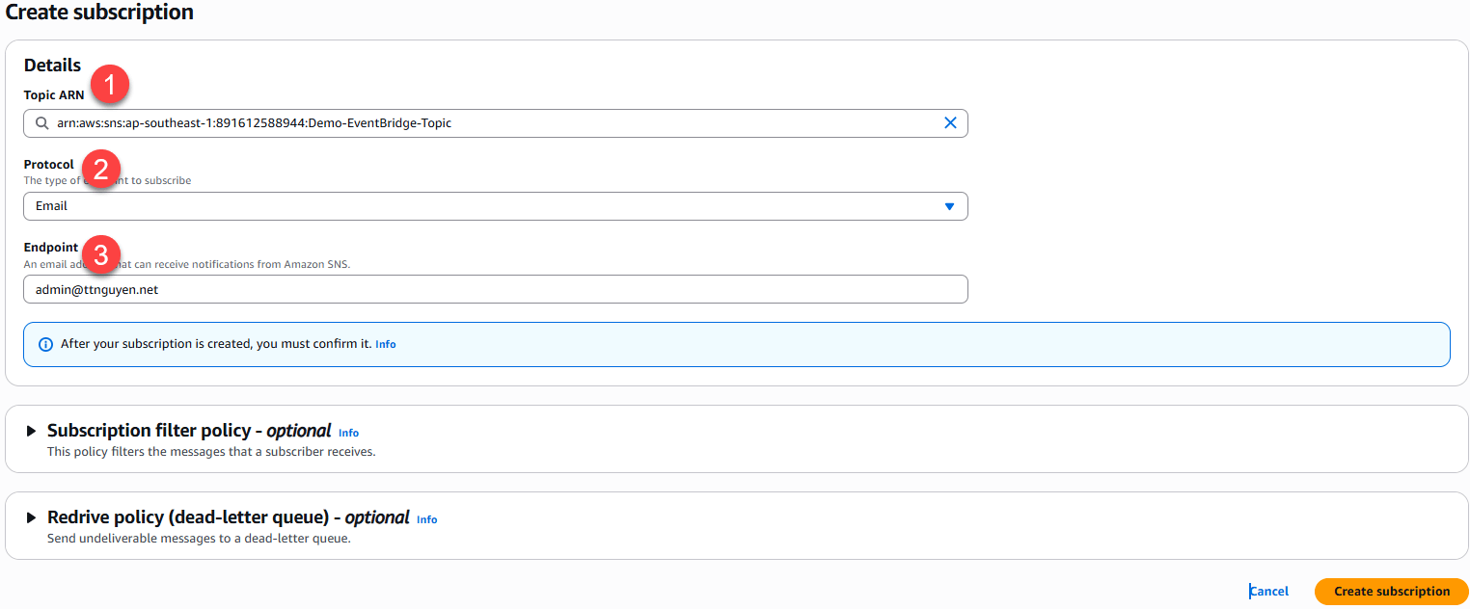This screenshot has height=609, width=1470.
Task: Click the search magnifier icon in Topic ARN
Action: (41, 123)
